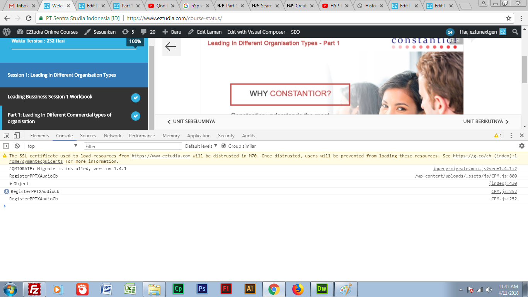Viewport: 528px width, 297px height.
Task: Switch to the h5p Google search tab
Action: tap(196, 6)
